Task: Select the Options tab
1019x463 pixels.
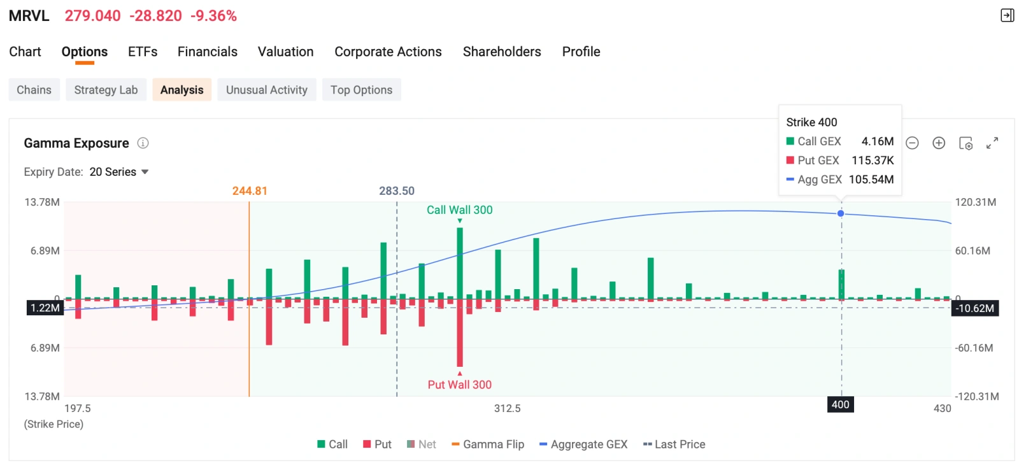Action: coord(85,52)
